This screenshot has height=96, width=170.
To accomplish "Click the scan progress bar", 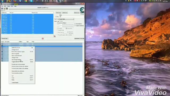I will pyautogui.click(x=44, y=9).
